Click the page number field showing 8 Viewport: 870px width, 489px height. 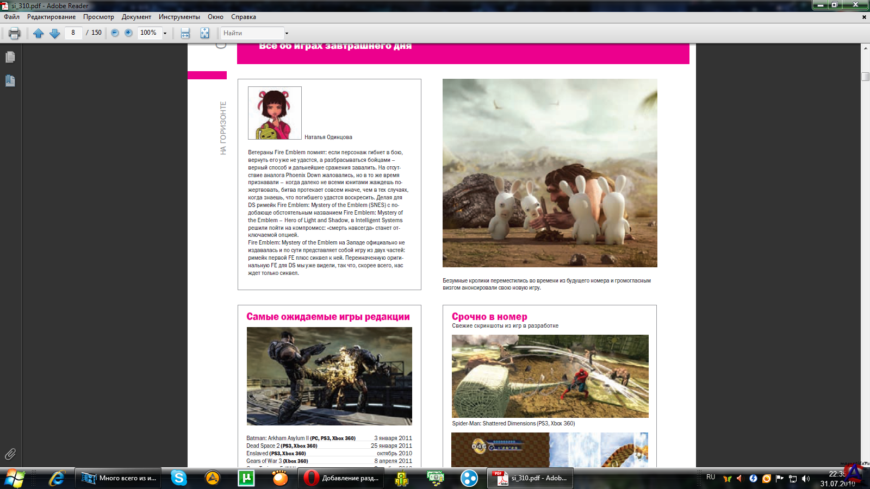[x=73, y=33]
